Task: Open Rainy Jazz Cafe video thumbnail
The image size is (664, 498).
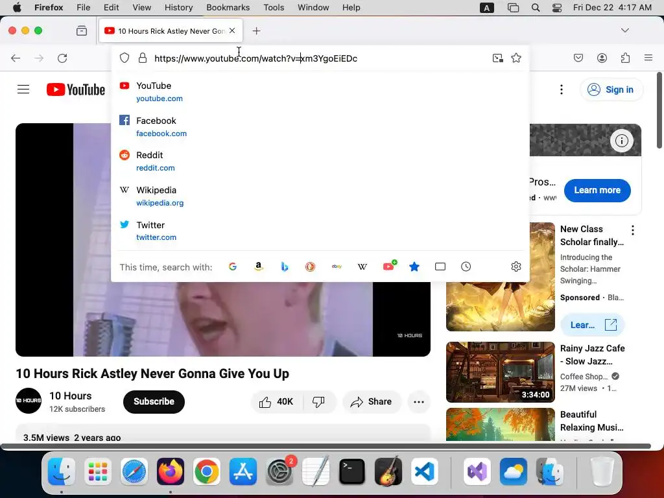Action: tap(500, 372)
